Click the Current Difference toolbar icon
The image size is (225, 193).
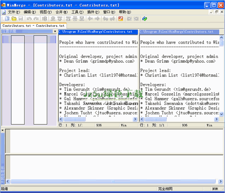coord(75,19)
